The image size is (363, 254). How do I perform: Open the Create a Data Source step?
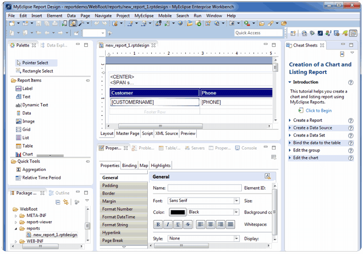[313, 128]
